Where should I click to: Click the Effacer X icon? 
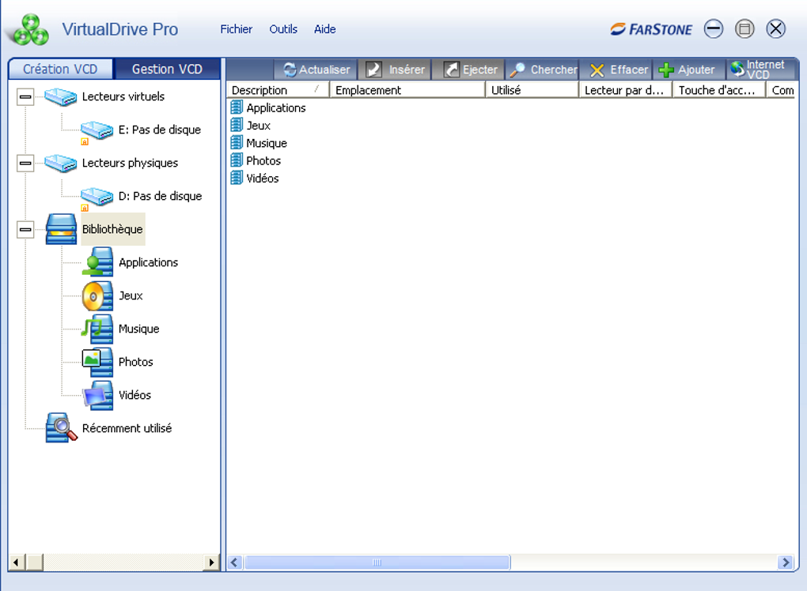597,70
